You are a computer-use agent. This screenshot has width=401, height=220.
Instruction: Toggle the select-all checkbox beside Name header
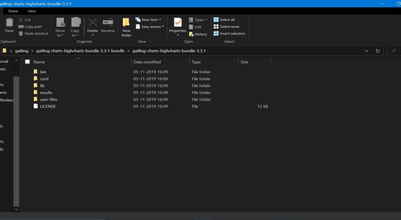tap(27, 62)
